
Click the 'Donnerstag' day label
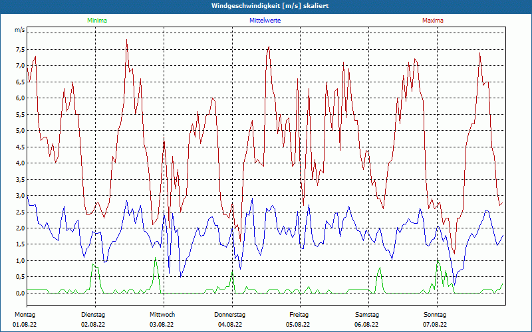(x=229, y=315)
